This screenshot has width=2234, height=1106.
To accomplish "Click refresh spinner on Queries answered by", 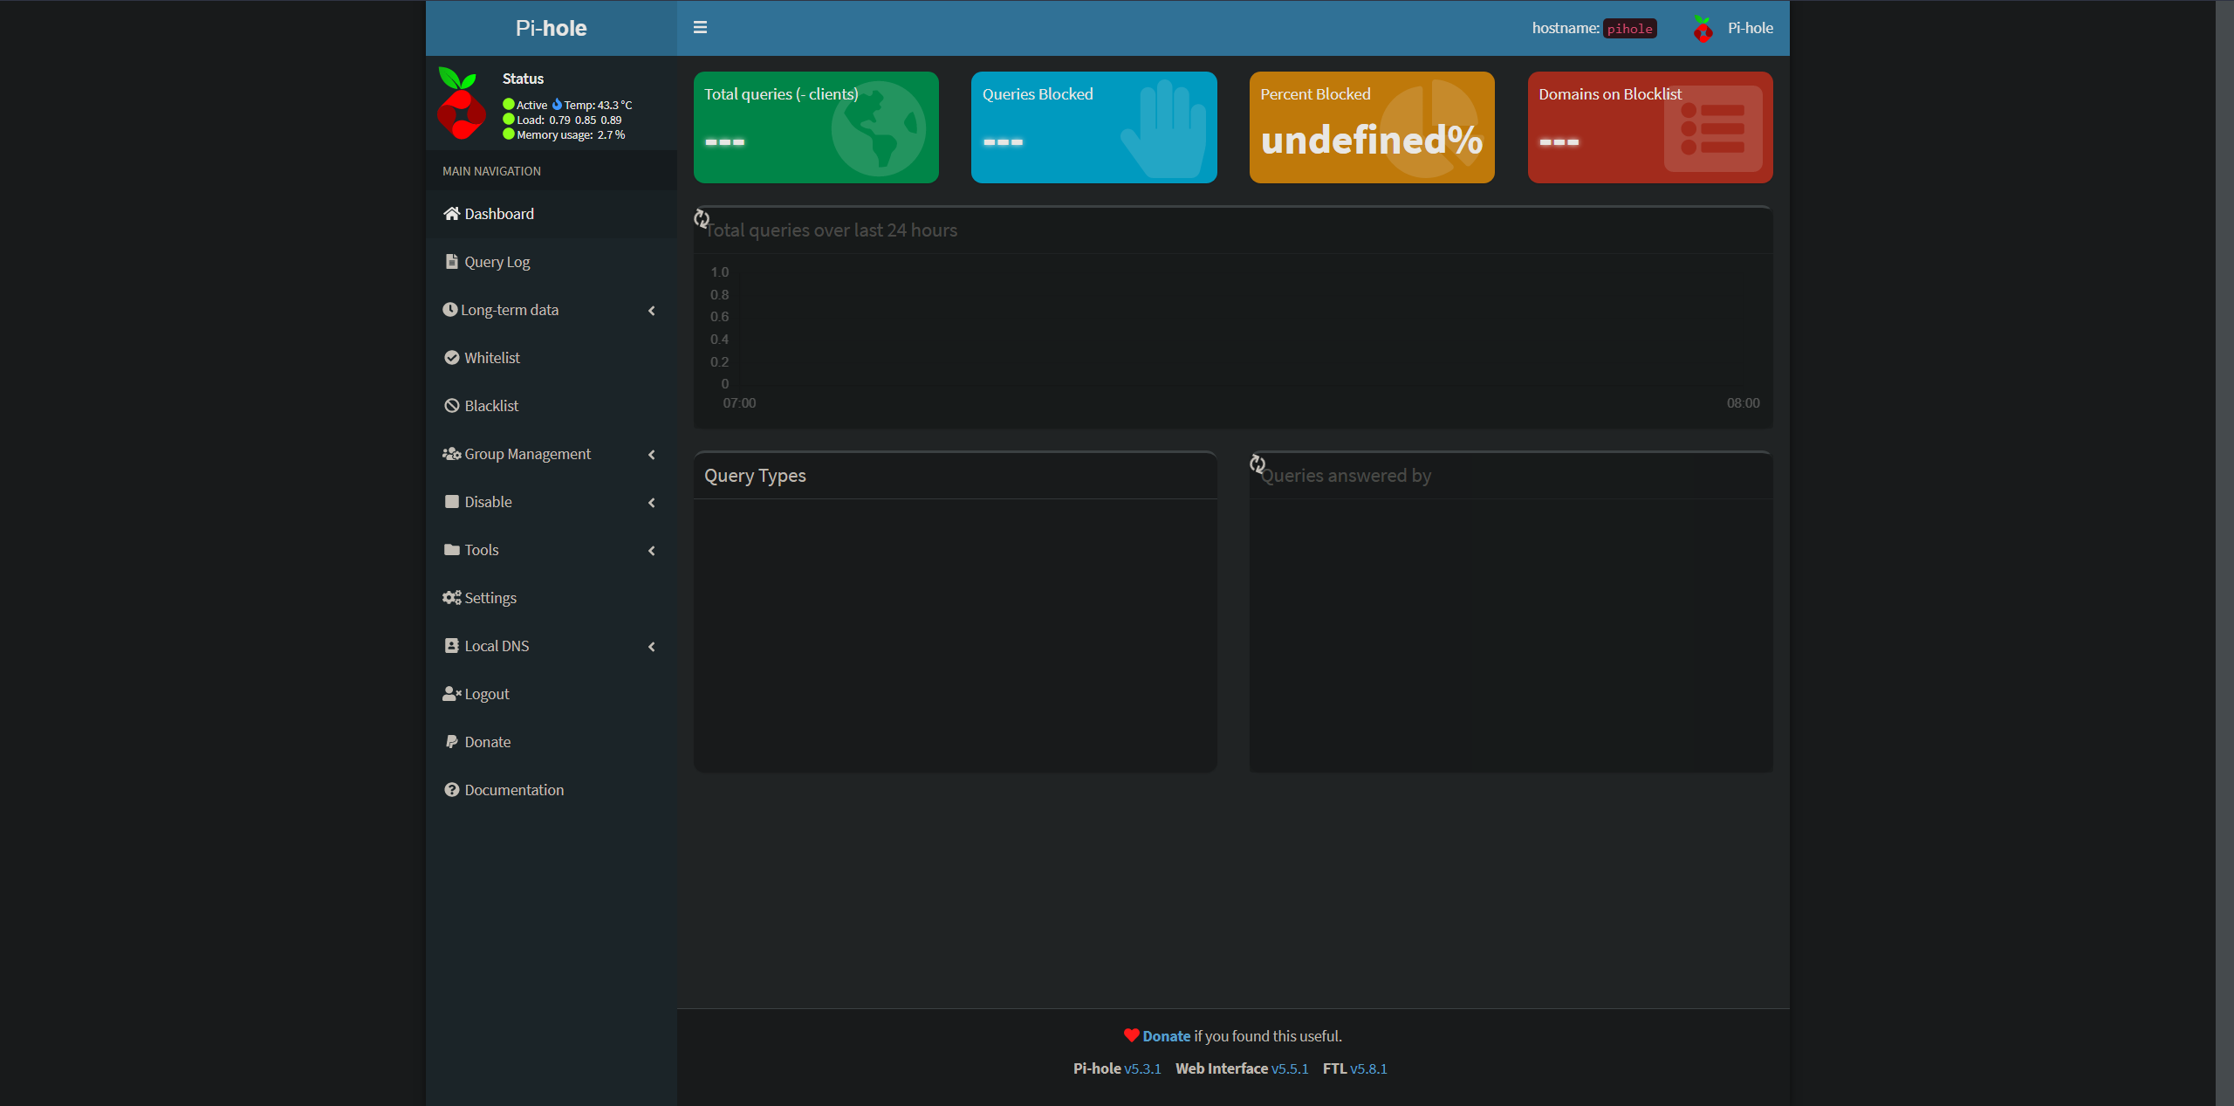I will (x=1257, y=464).
